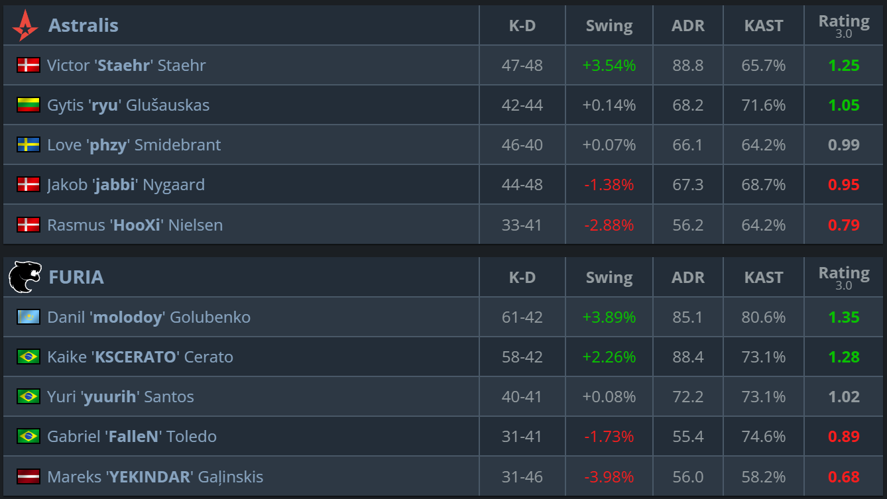Click the Brazilian flag beside KSCERATO

pos(29,357)
